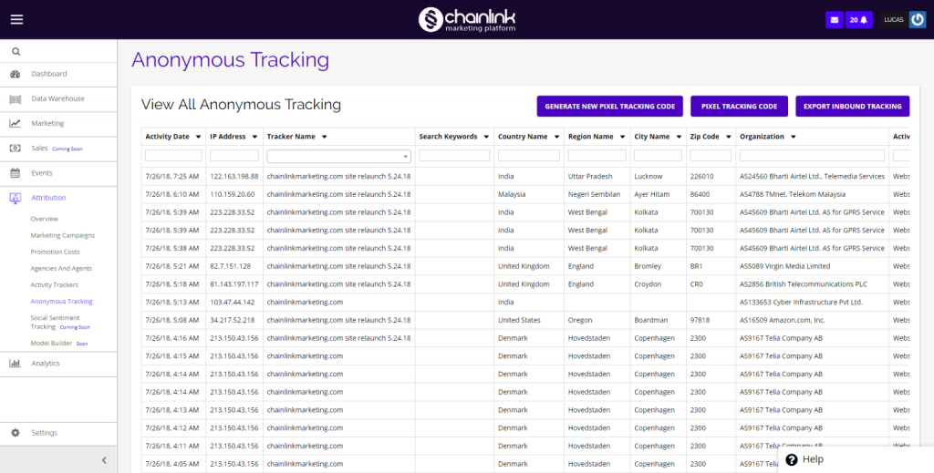Screen dimensions: 934x473
Task: Open Data Warehouse in the sidebar
Action: coord(57,98)
